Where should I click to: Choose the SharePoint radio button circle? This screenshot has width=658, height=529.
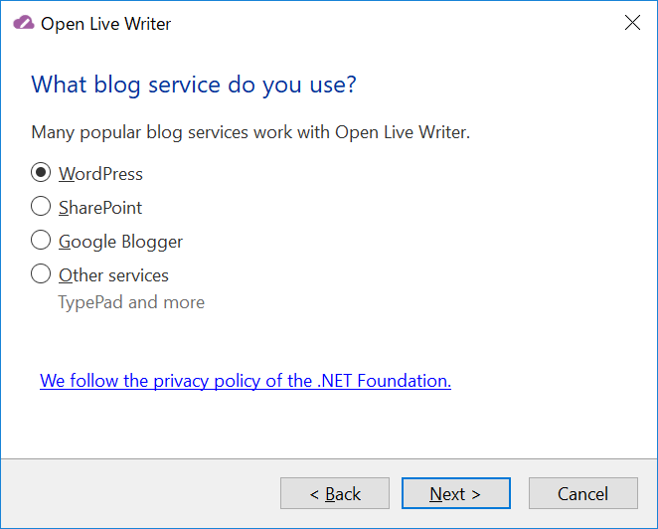point(41,206)
